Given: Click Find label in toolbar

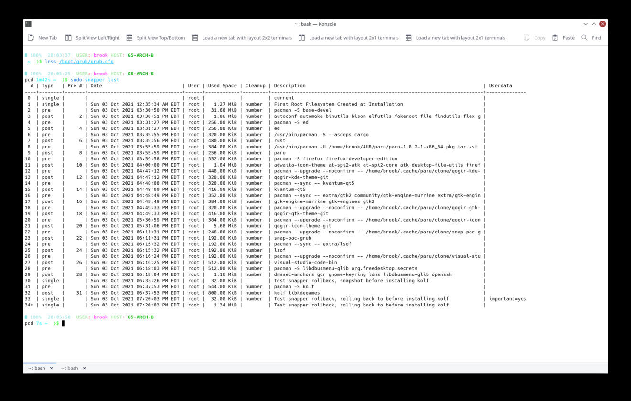Looking at the screenshot, I should click(597, 38).
